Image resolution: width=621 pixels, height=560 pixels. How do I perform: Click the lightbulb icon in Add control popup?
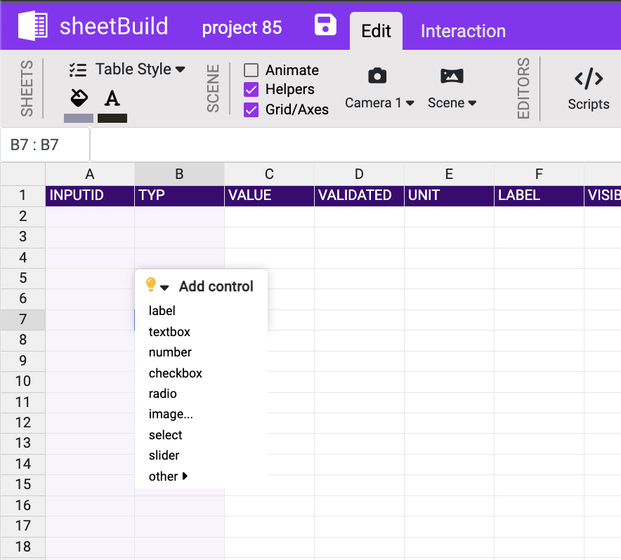(x=150, y=284)
